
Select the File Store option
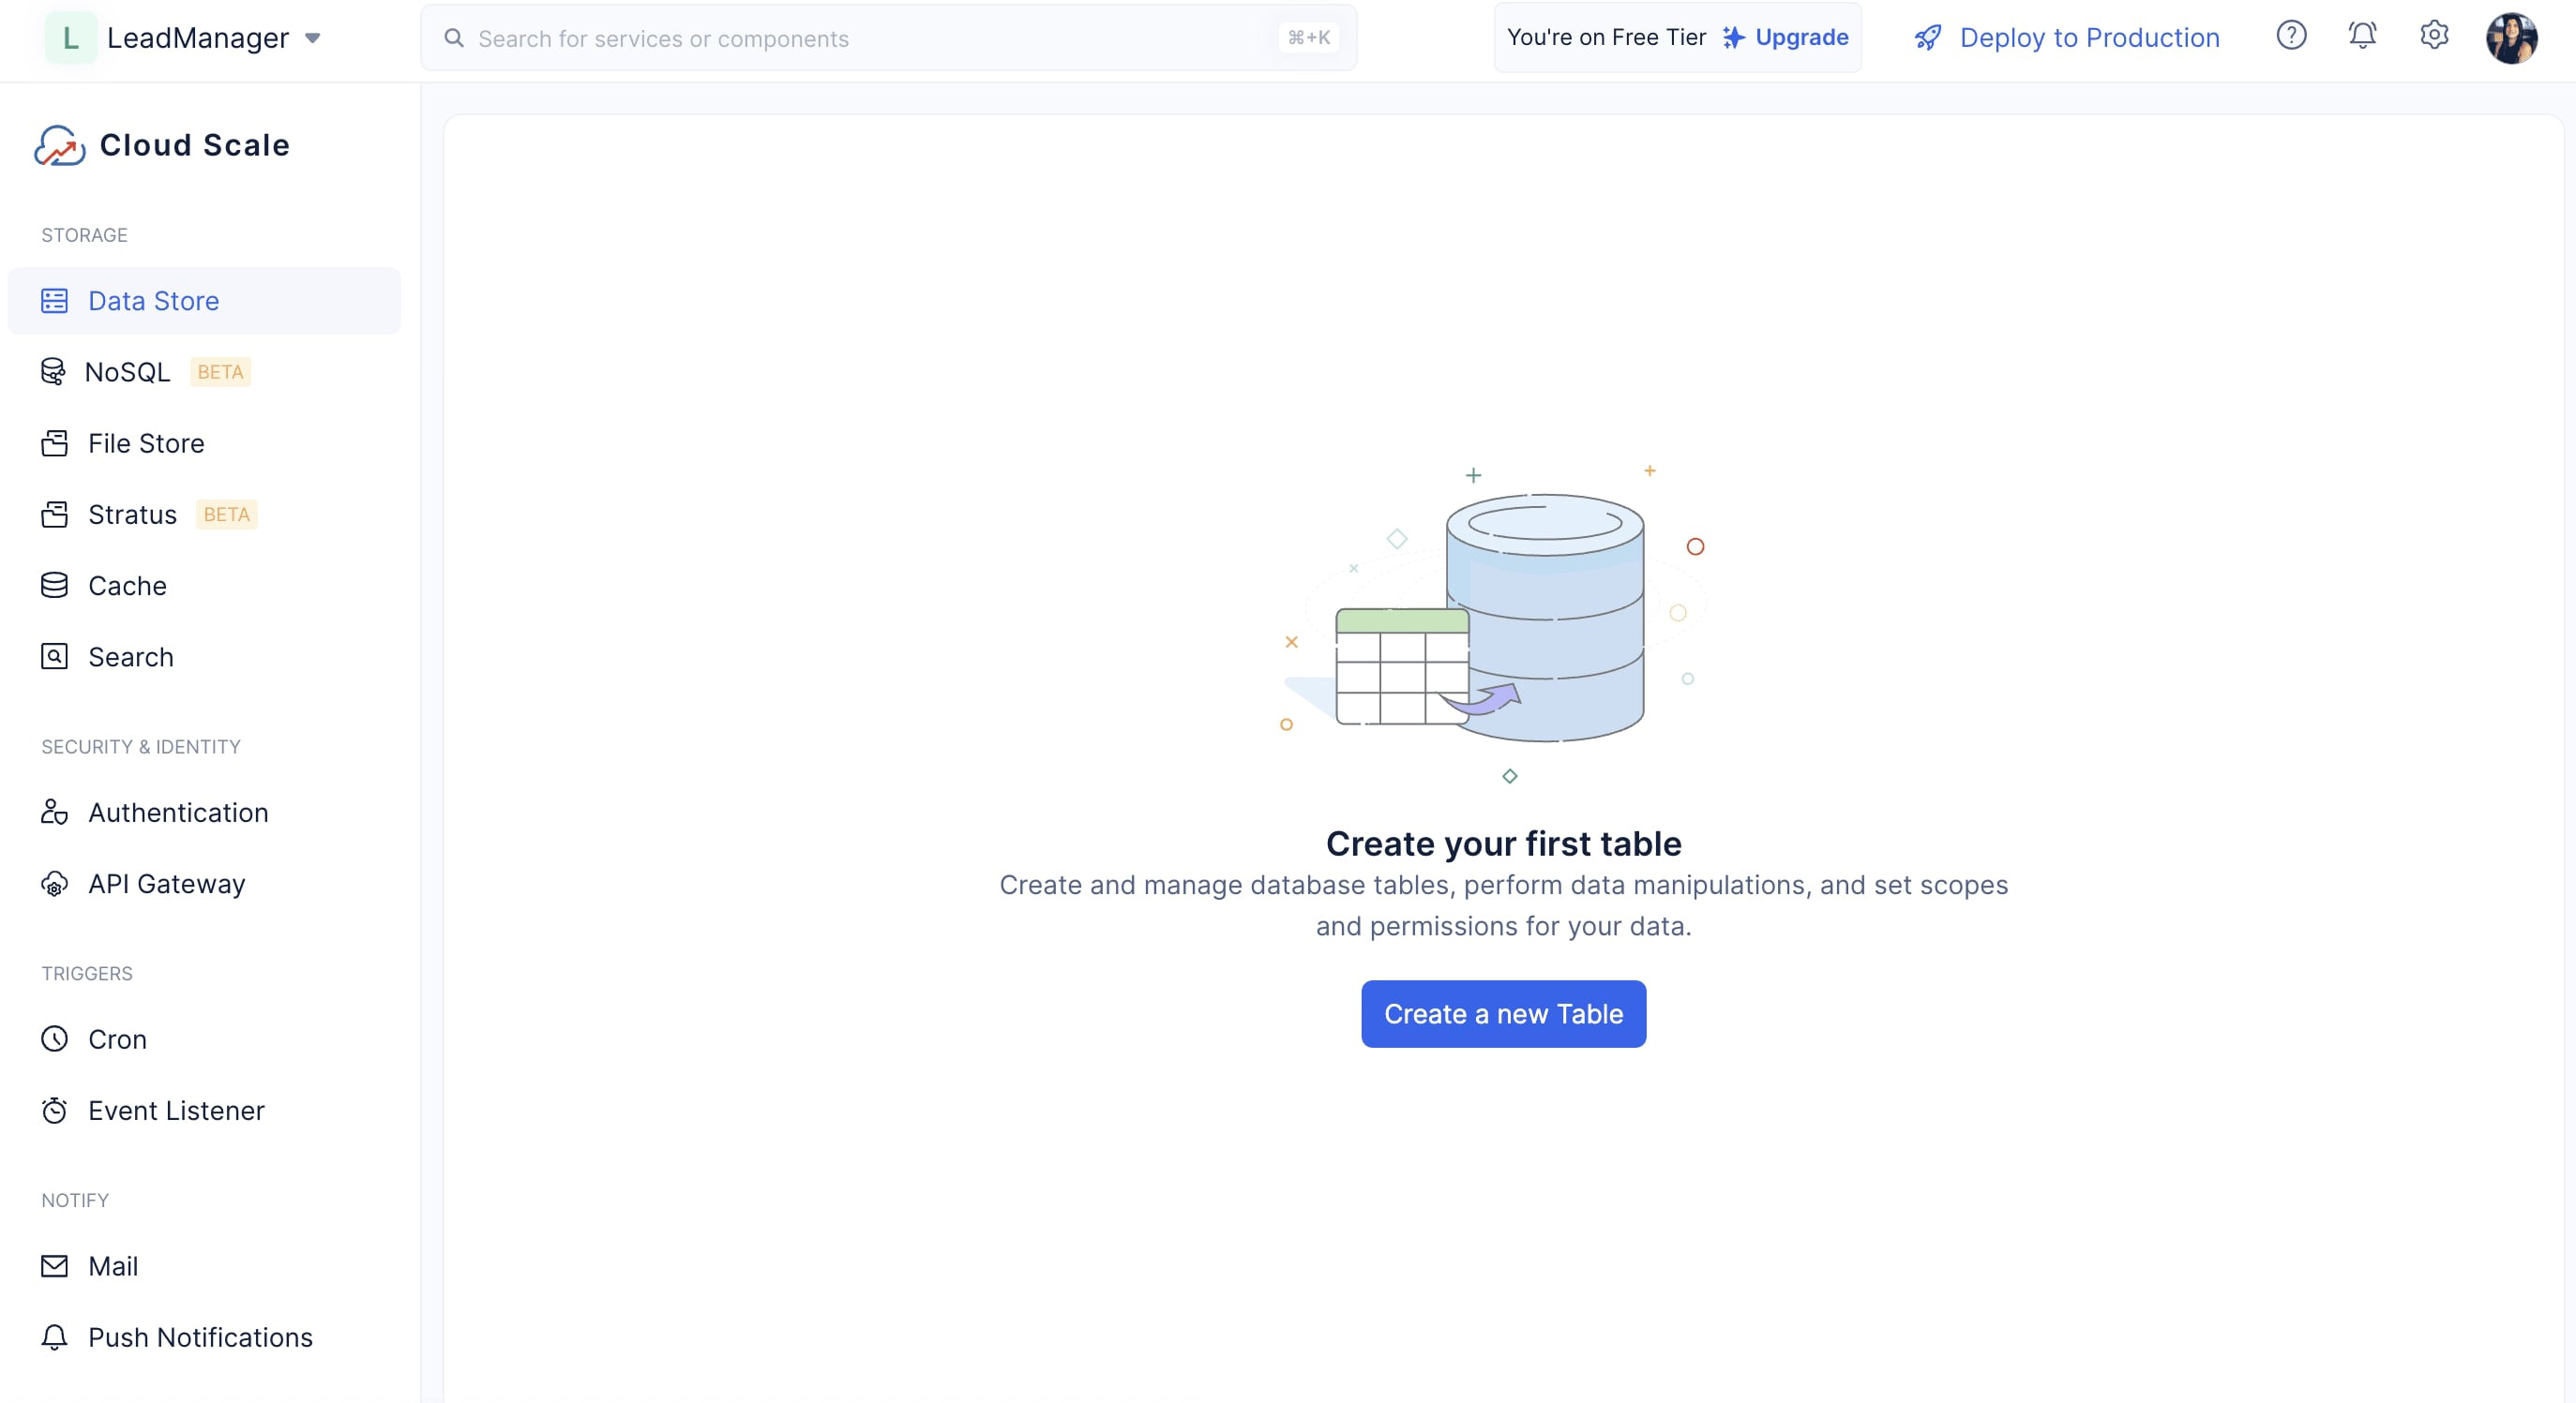click(145, 442)
